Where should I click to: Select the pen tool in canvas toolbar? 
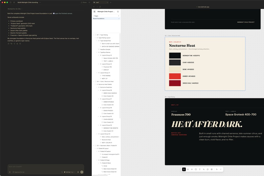point(204,169)
